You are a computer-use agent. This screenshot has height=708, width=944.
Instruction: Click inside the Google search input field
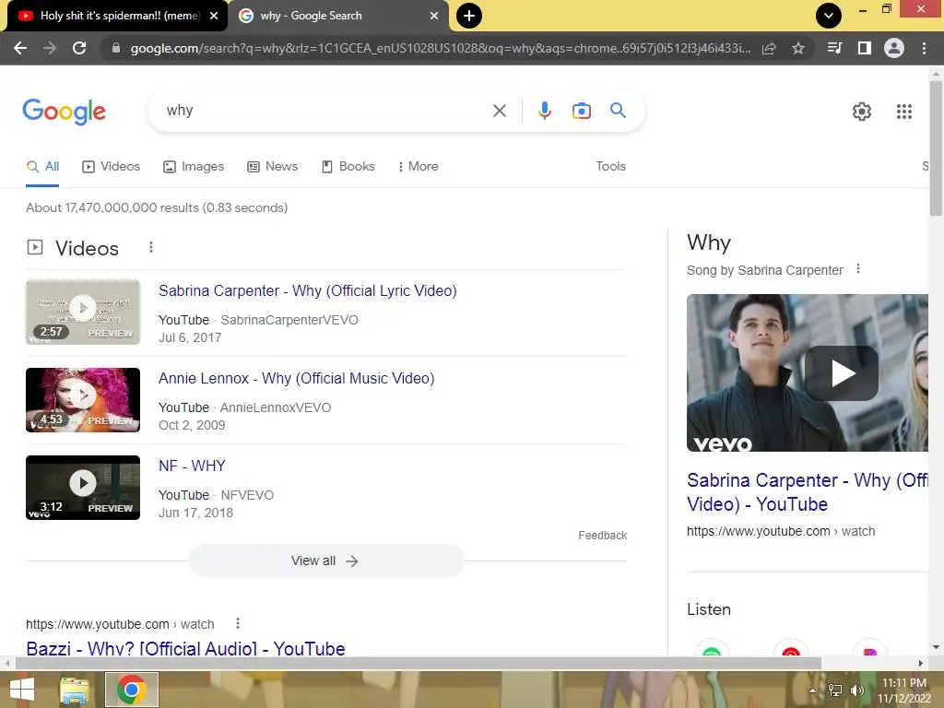click(325, 111)
